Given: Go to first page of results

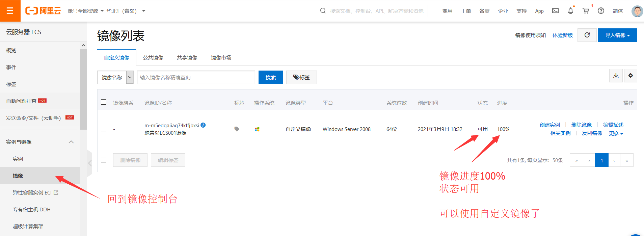Looking at the screenshot, I should pos(576,160).
